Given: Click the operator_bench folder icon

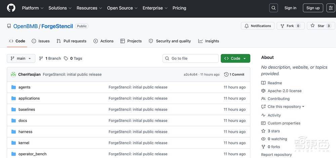Looking at the screenshot, I should [x=13, y=154].
